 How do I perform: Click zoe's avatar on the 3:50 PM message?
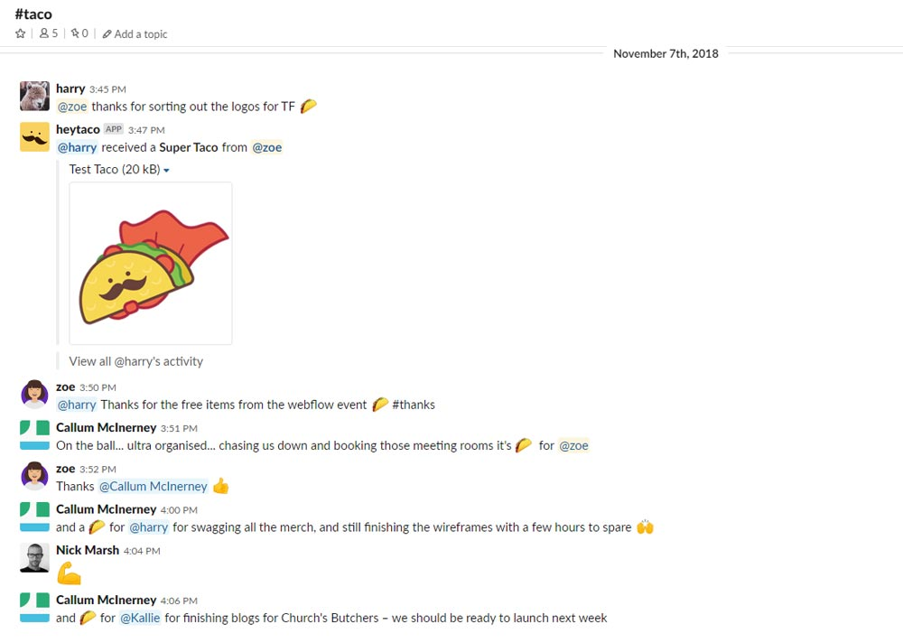pos(34,395)
